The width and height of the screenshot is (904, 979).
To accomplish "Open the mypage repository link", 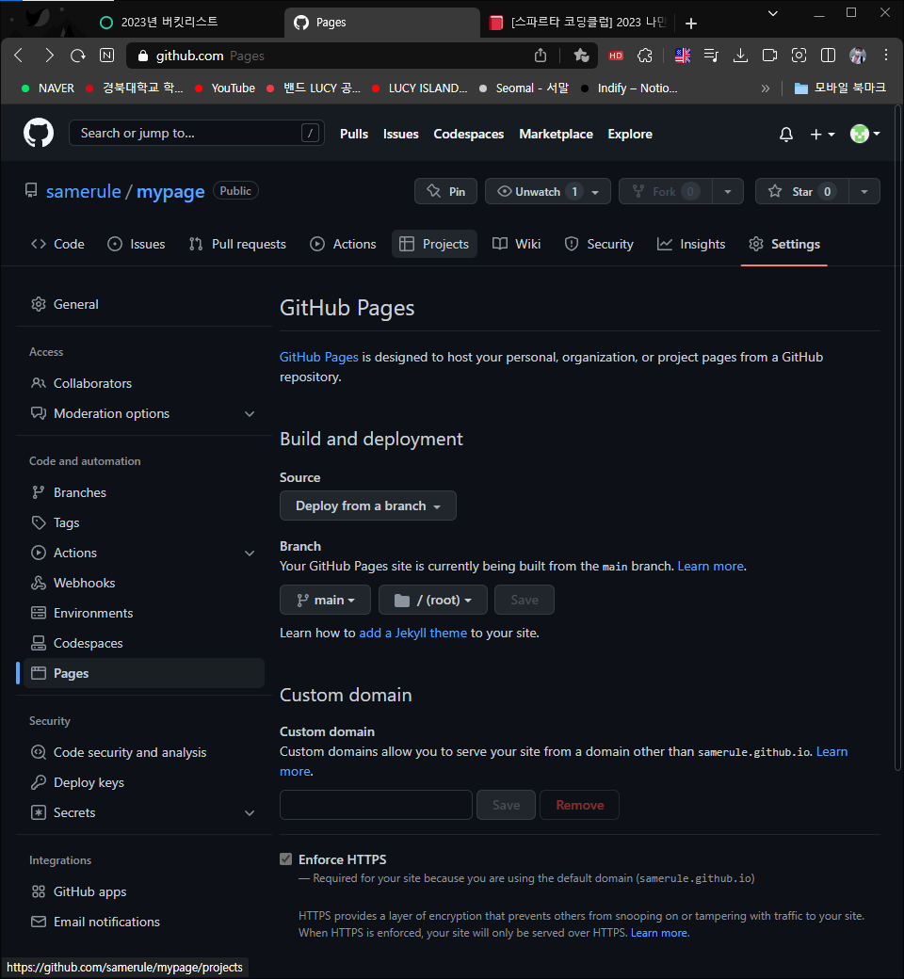I will point(170,191).
